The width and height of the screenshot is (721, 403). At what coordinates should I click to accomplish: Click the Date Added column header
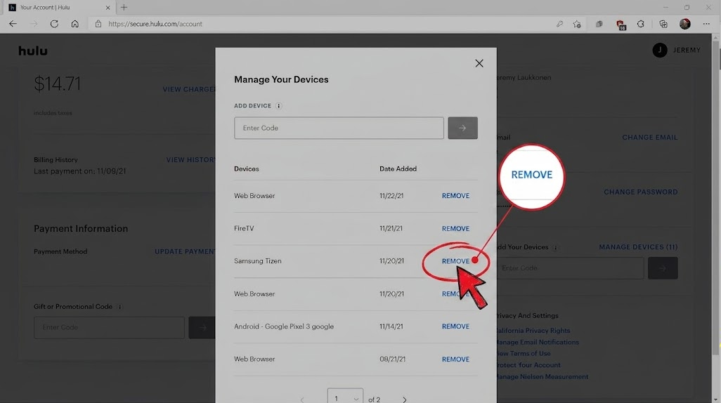click(x=398, y=169)
